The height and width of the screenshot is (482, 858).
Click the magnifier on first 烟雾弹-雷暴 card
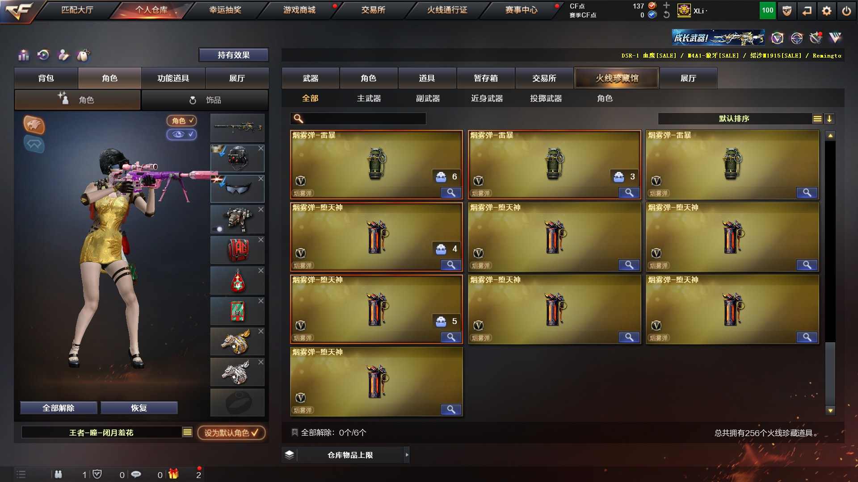451,193
